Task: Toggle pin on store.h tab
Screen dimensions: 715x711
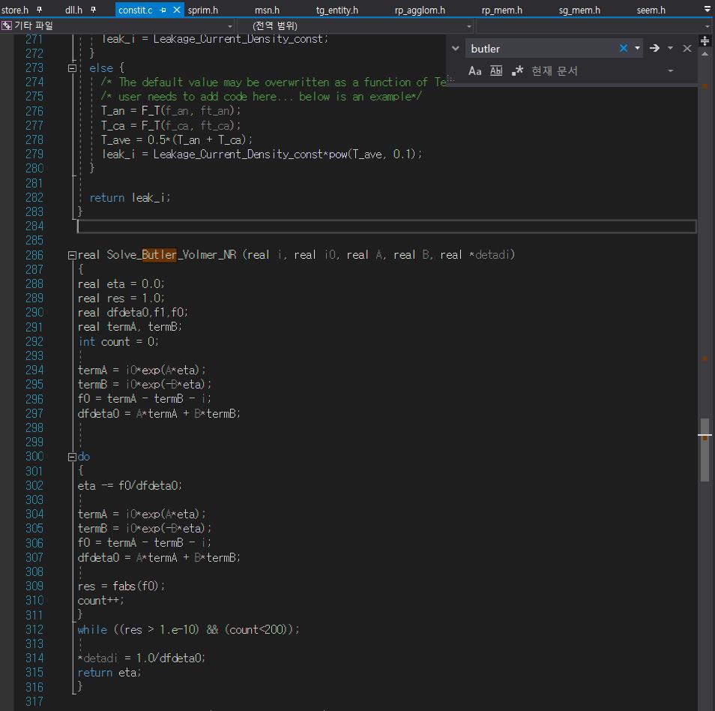Action: [40, 10]
